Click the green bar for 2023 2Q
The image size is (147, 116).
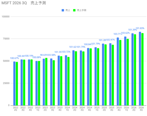click(x=46, y=82)
